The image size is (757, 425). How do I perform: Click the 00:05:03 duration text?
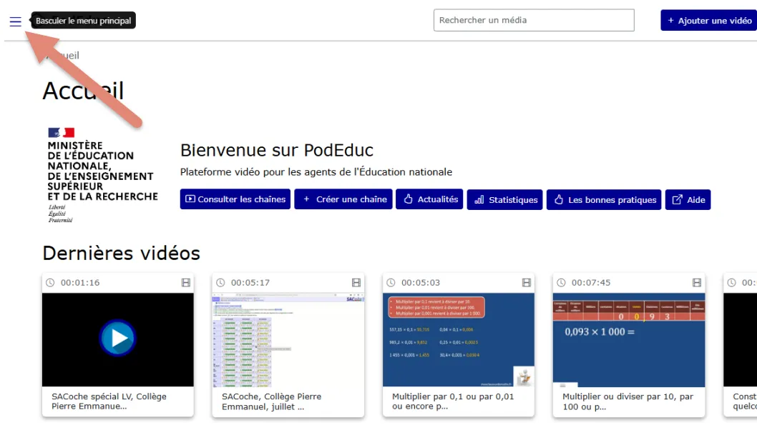[x=421, y=283]
